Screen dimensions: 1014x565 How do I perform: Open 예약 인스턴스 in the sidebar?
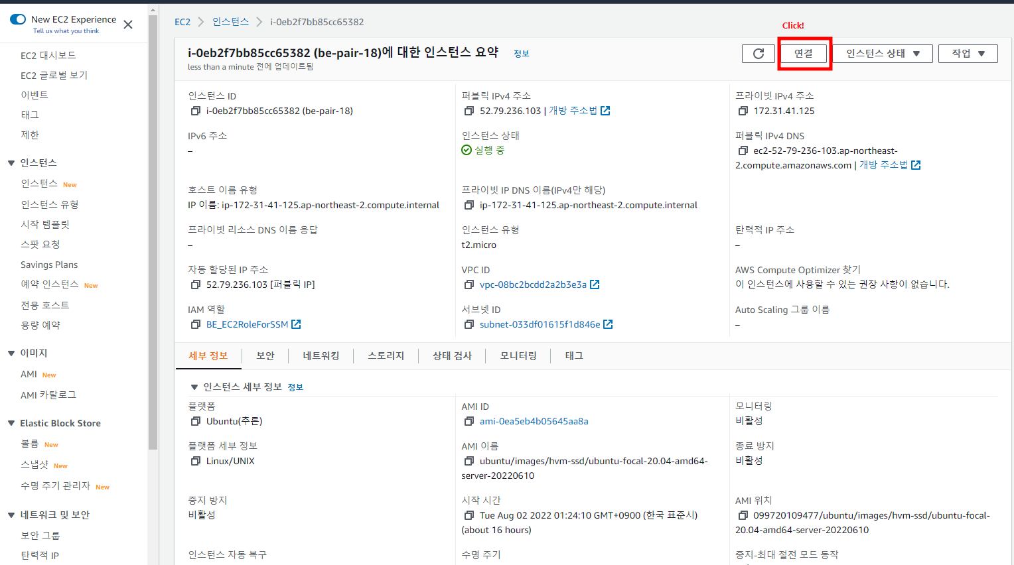[x=50, y=284]
